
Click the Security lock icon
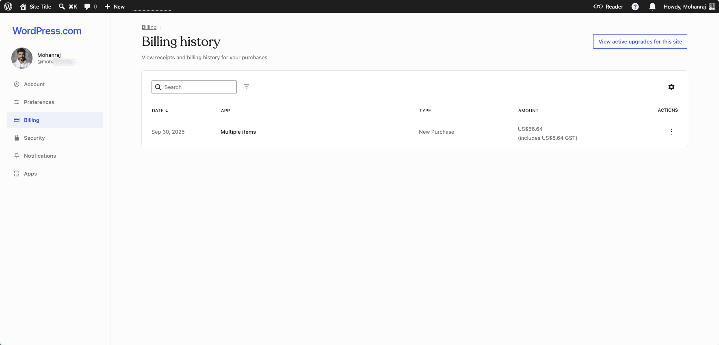[17, 138]
